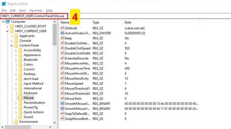Click the MouseThreshold1 value icon

pos(62,88)
